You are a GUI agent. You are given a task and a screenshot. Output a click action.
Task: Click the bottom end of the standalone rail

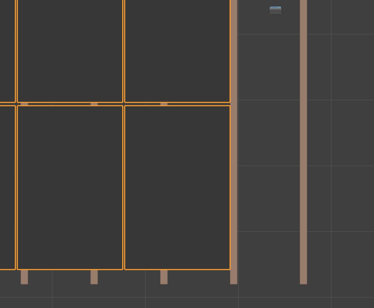[303, 281]
